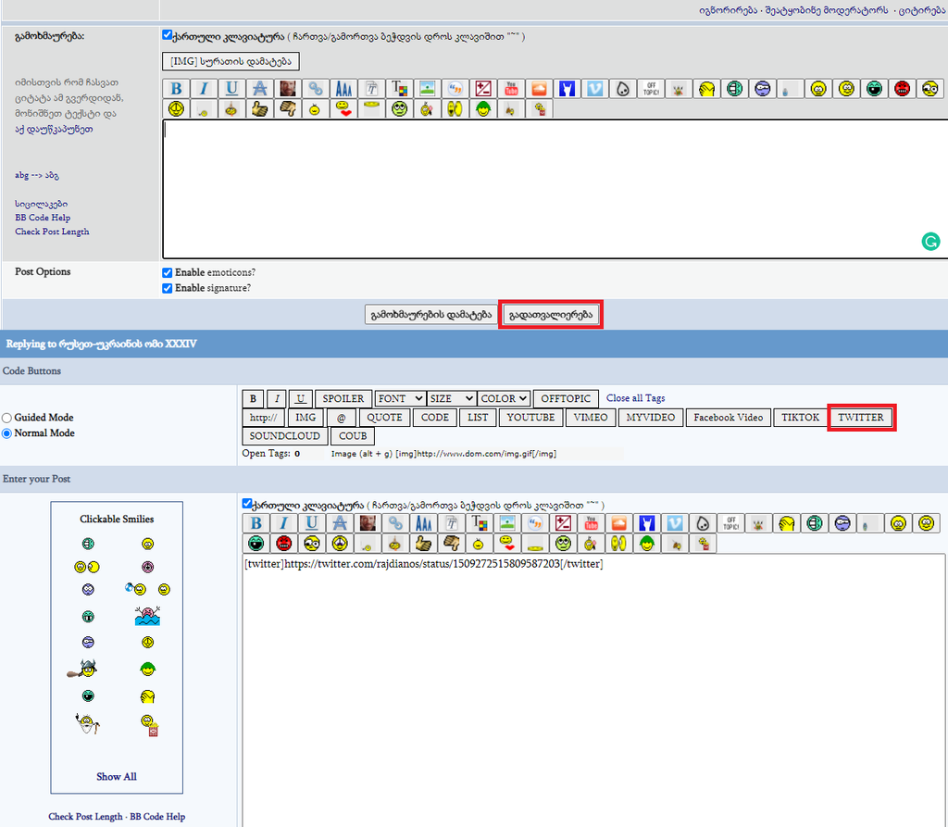Expand the SIZE dropdown
948x827 pixels.
pyautogui.click(x=452, y=398)
